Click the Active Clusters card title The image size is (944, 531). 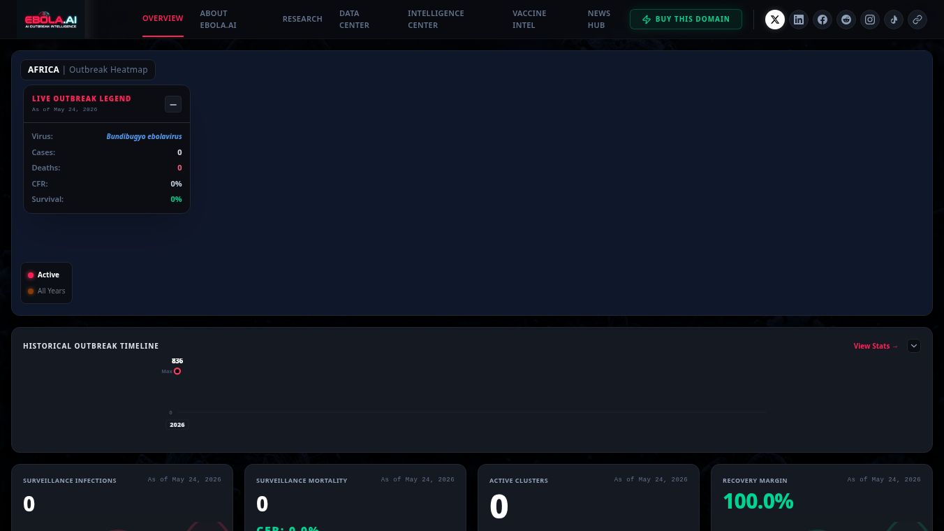[519, 481]
